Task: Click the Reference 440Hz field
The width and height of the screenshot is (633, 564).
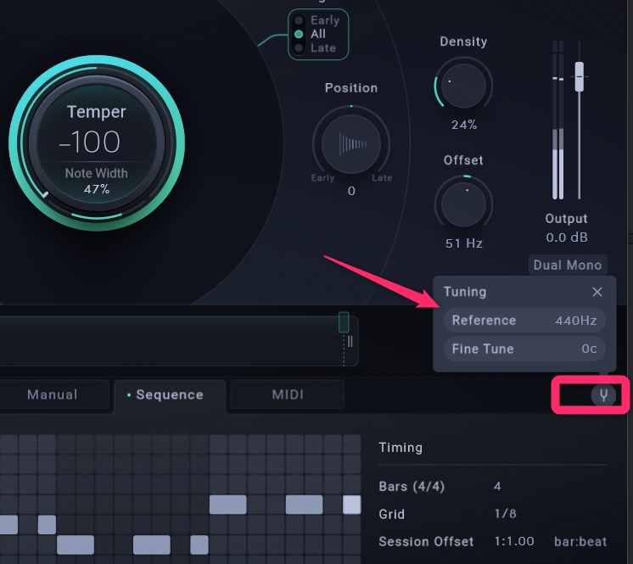Action: pyautogui.click(x=524, y=321)
